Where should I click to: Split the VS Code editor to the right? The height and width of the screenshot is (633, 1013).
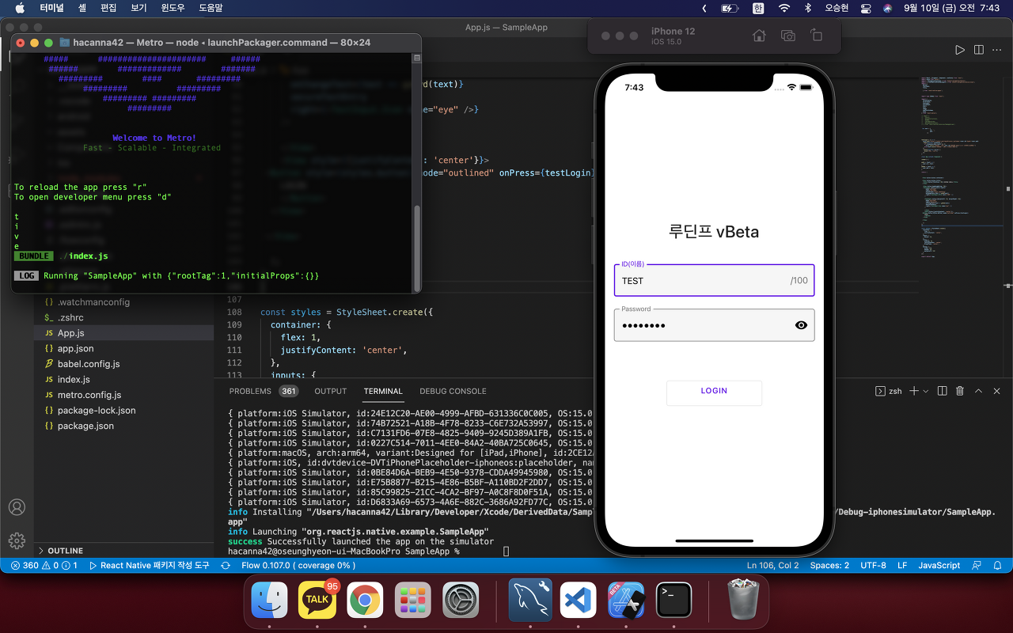(979, 50)
